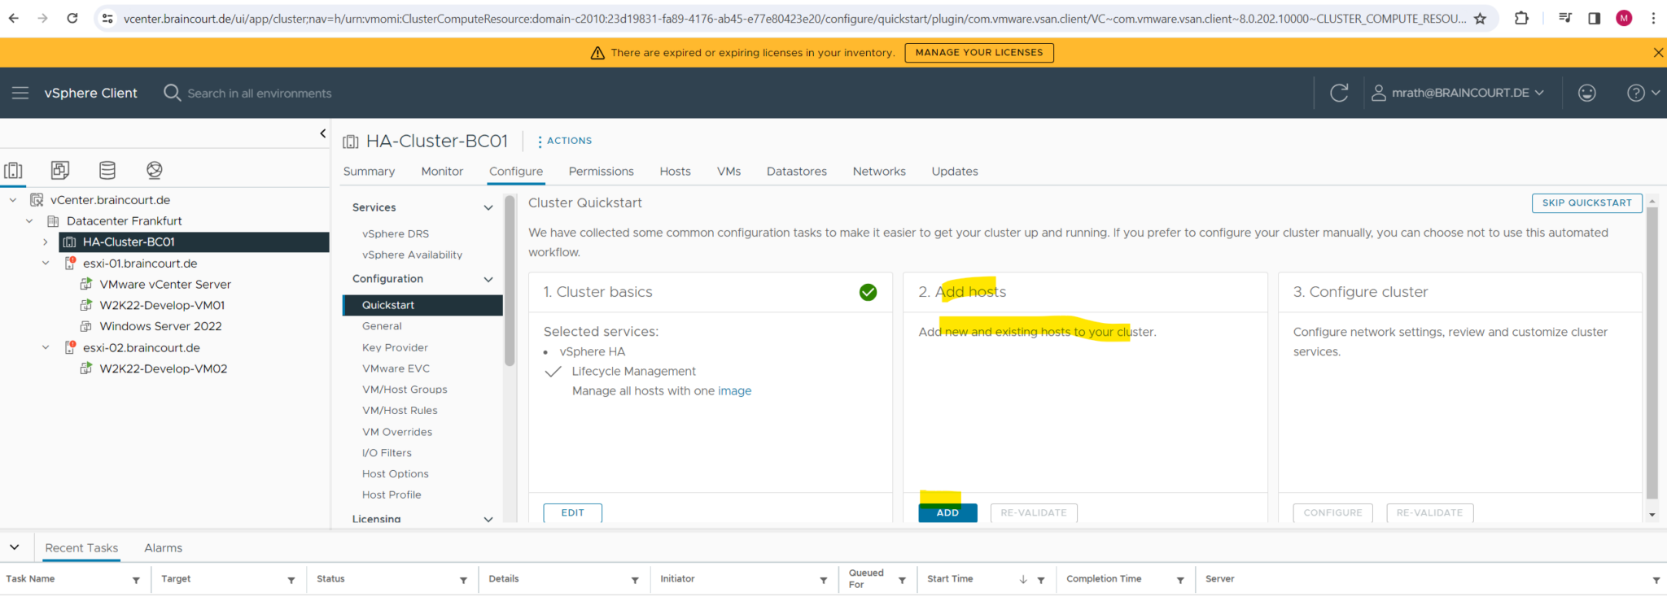Click the vSphere refresh icon
Image resolution: width=1667 pixels, height=597 pixels.
pos(1339,93)
